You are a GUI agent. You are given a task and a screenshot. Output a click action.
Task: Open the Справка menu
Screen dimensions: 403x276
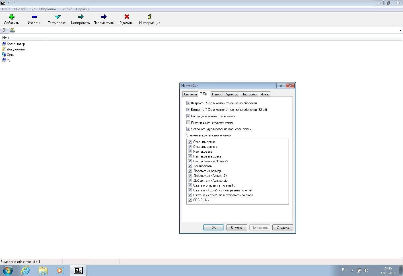(83, 9)
